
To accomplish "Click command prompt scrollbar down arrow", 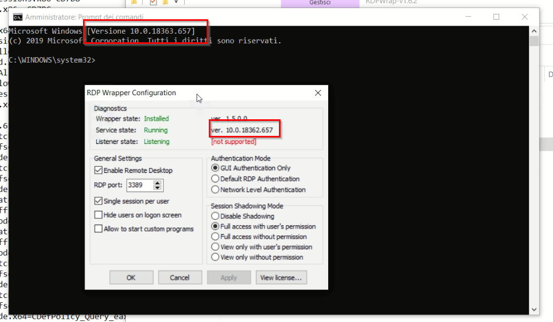I will click(534, 310).
